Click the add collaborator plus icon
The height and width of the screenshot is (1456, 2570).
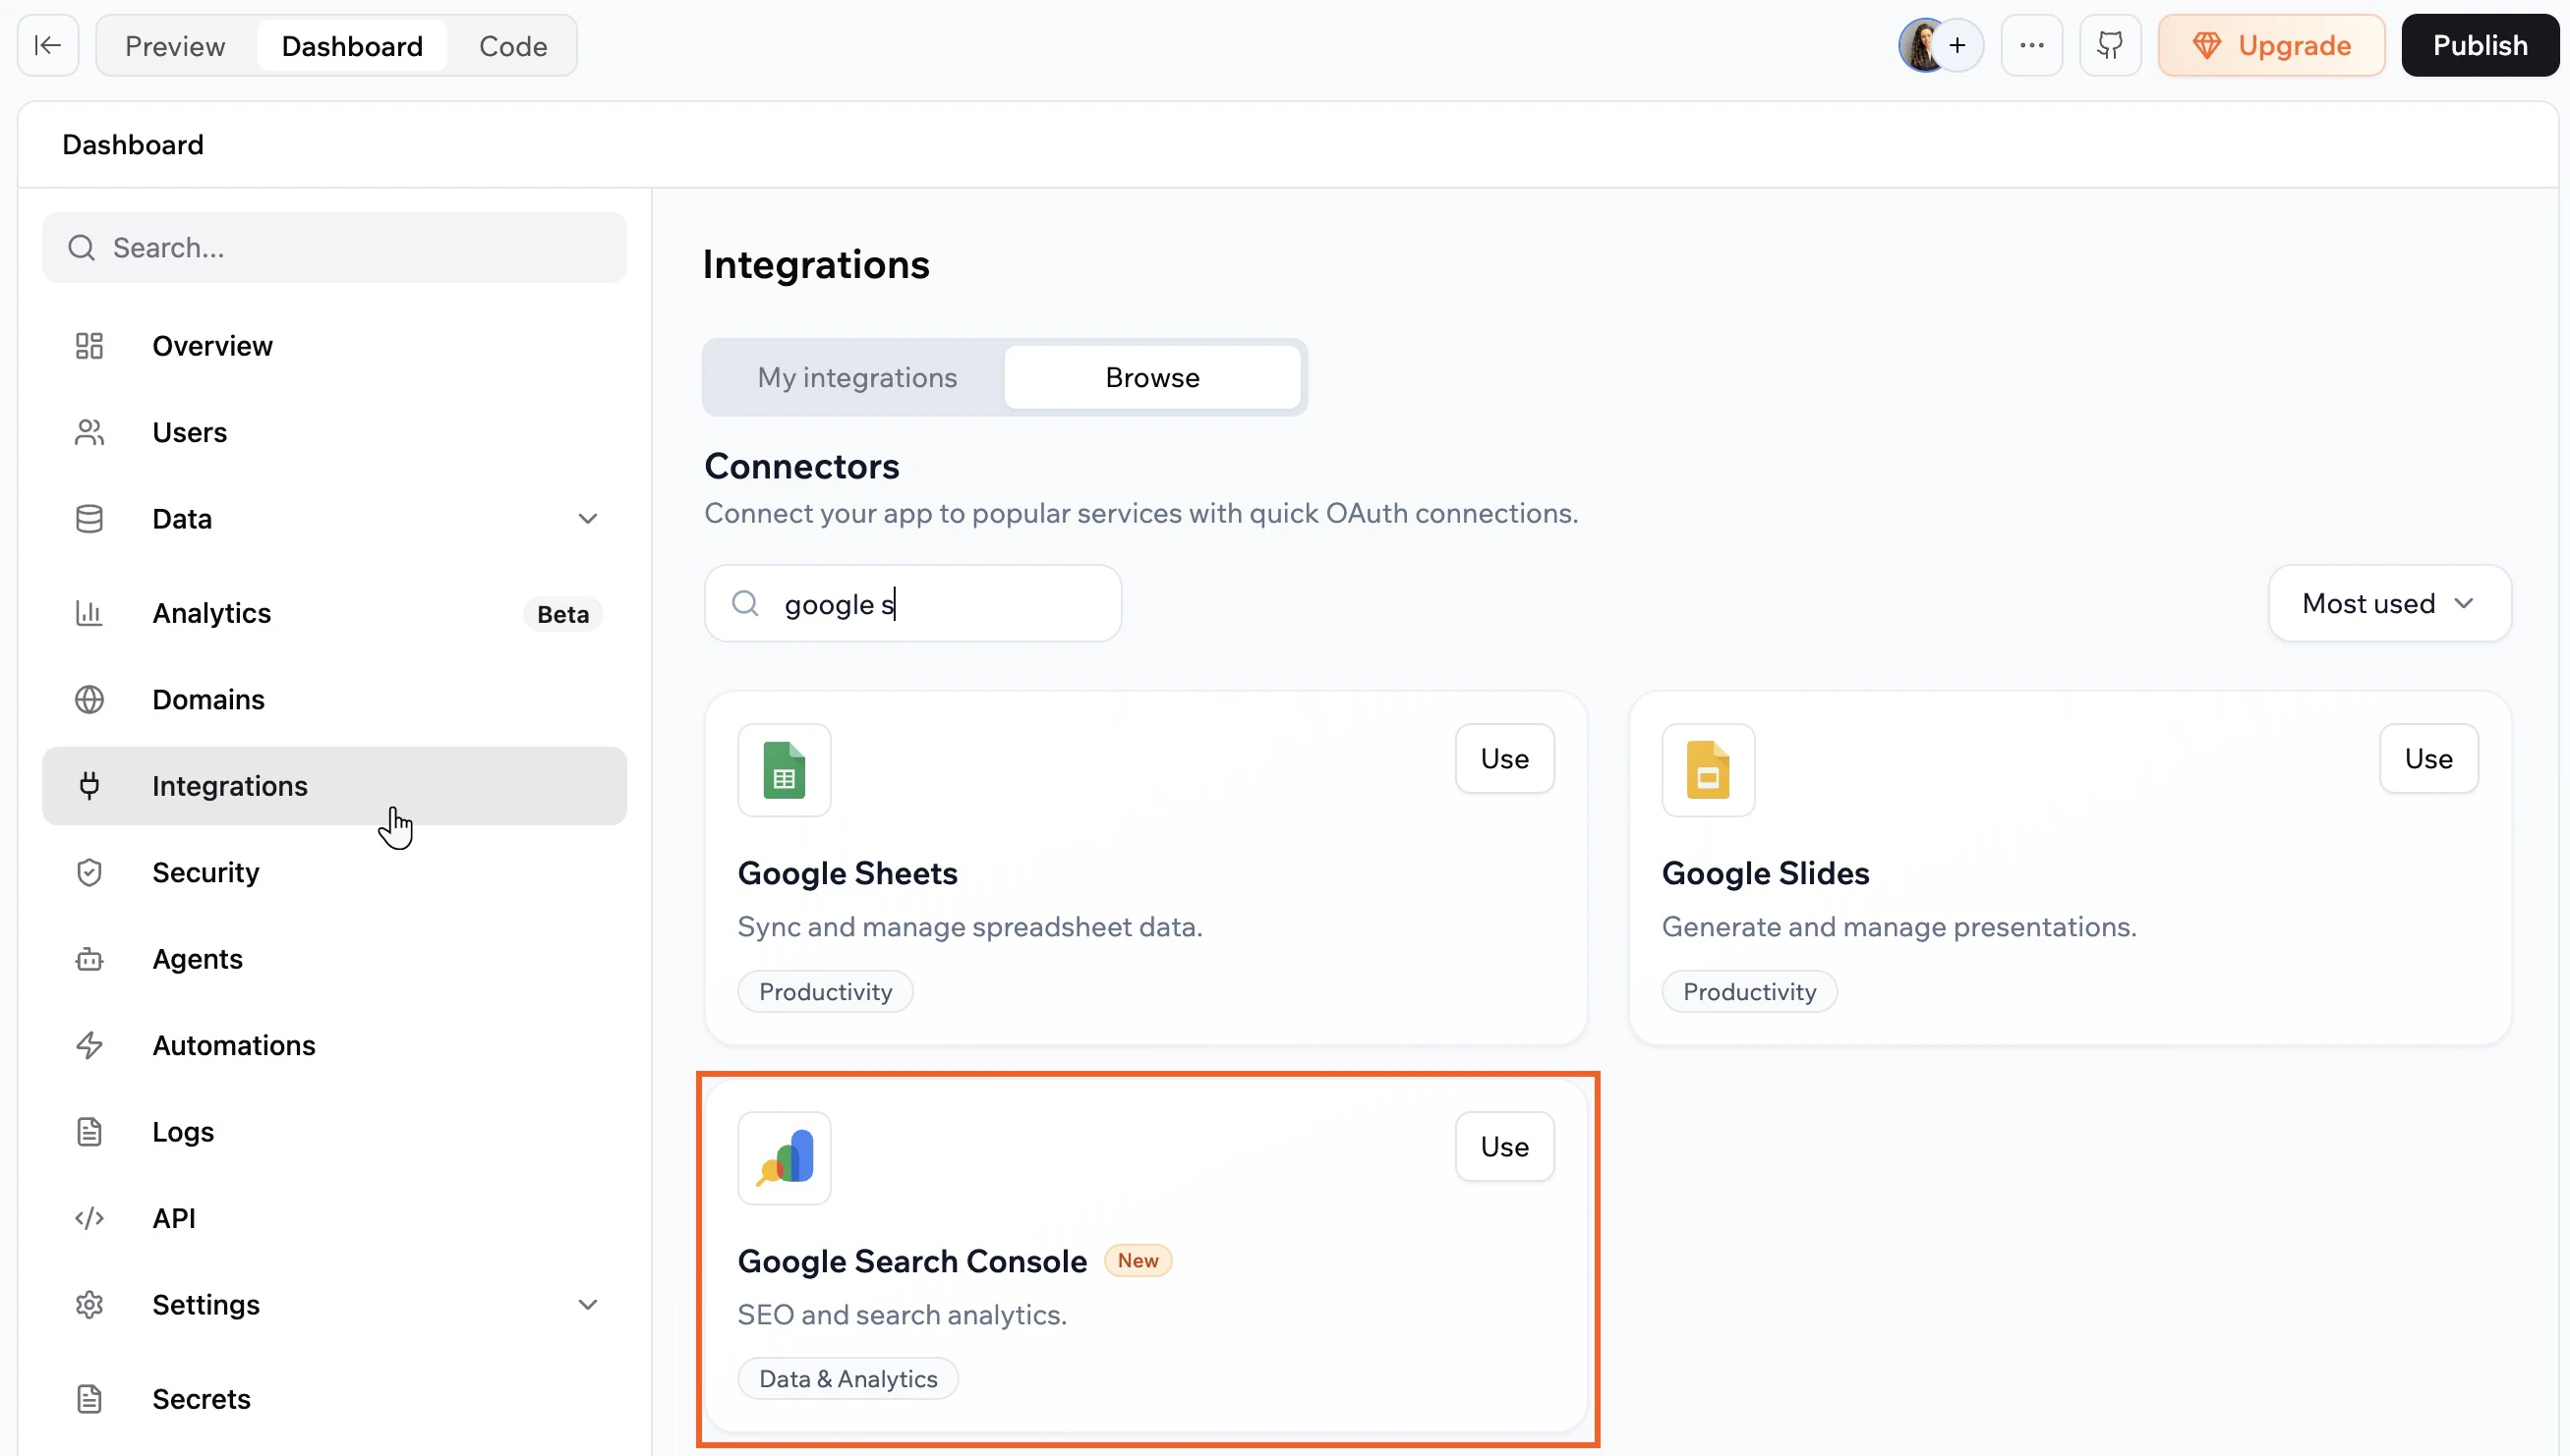click(x=1958, y=44)
